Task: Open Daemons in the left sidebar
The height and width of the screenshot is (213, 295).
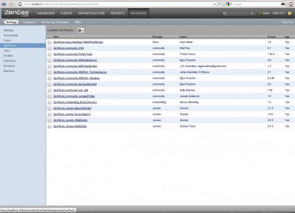Action: (x=10, y=61)
